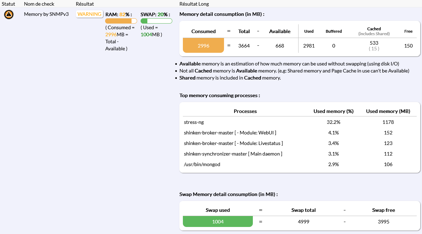Click the Résultat Long column header

pos(194,4)
